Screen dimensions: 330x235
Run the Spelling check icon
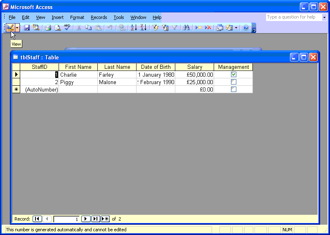(x=67, y=28)
